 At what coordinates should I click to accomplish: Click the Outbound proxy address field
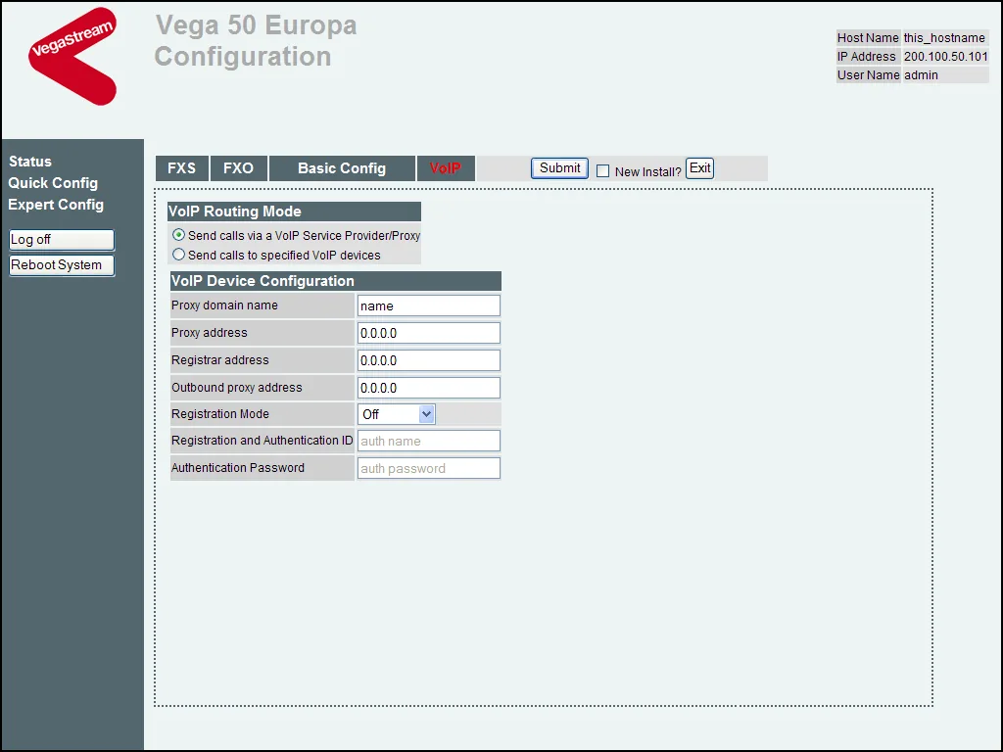click(429, 388)
